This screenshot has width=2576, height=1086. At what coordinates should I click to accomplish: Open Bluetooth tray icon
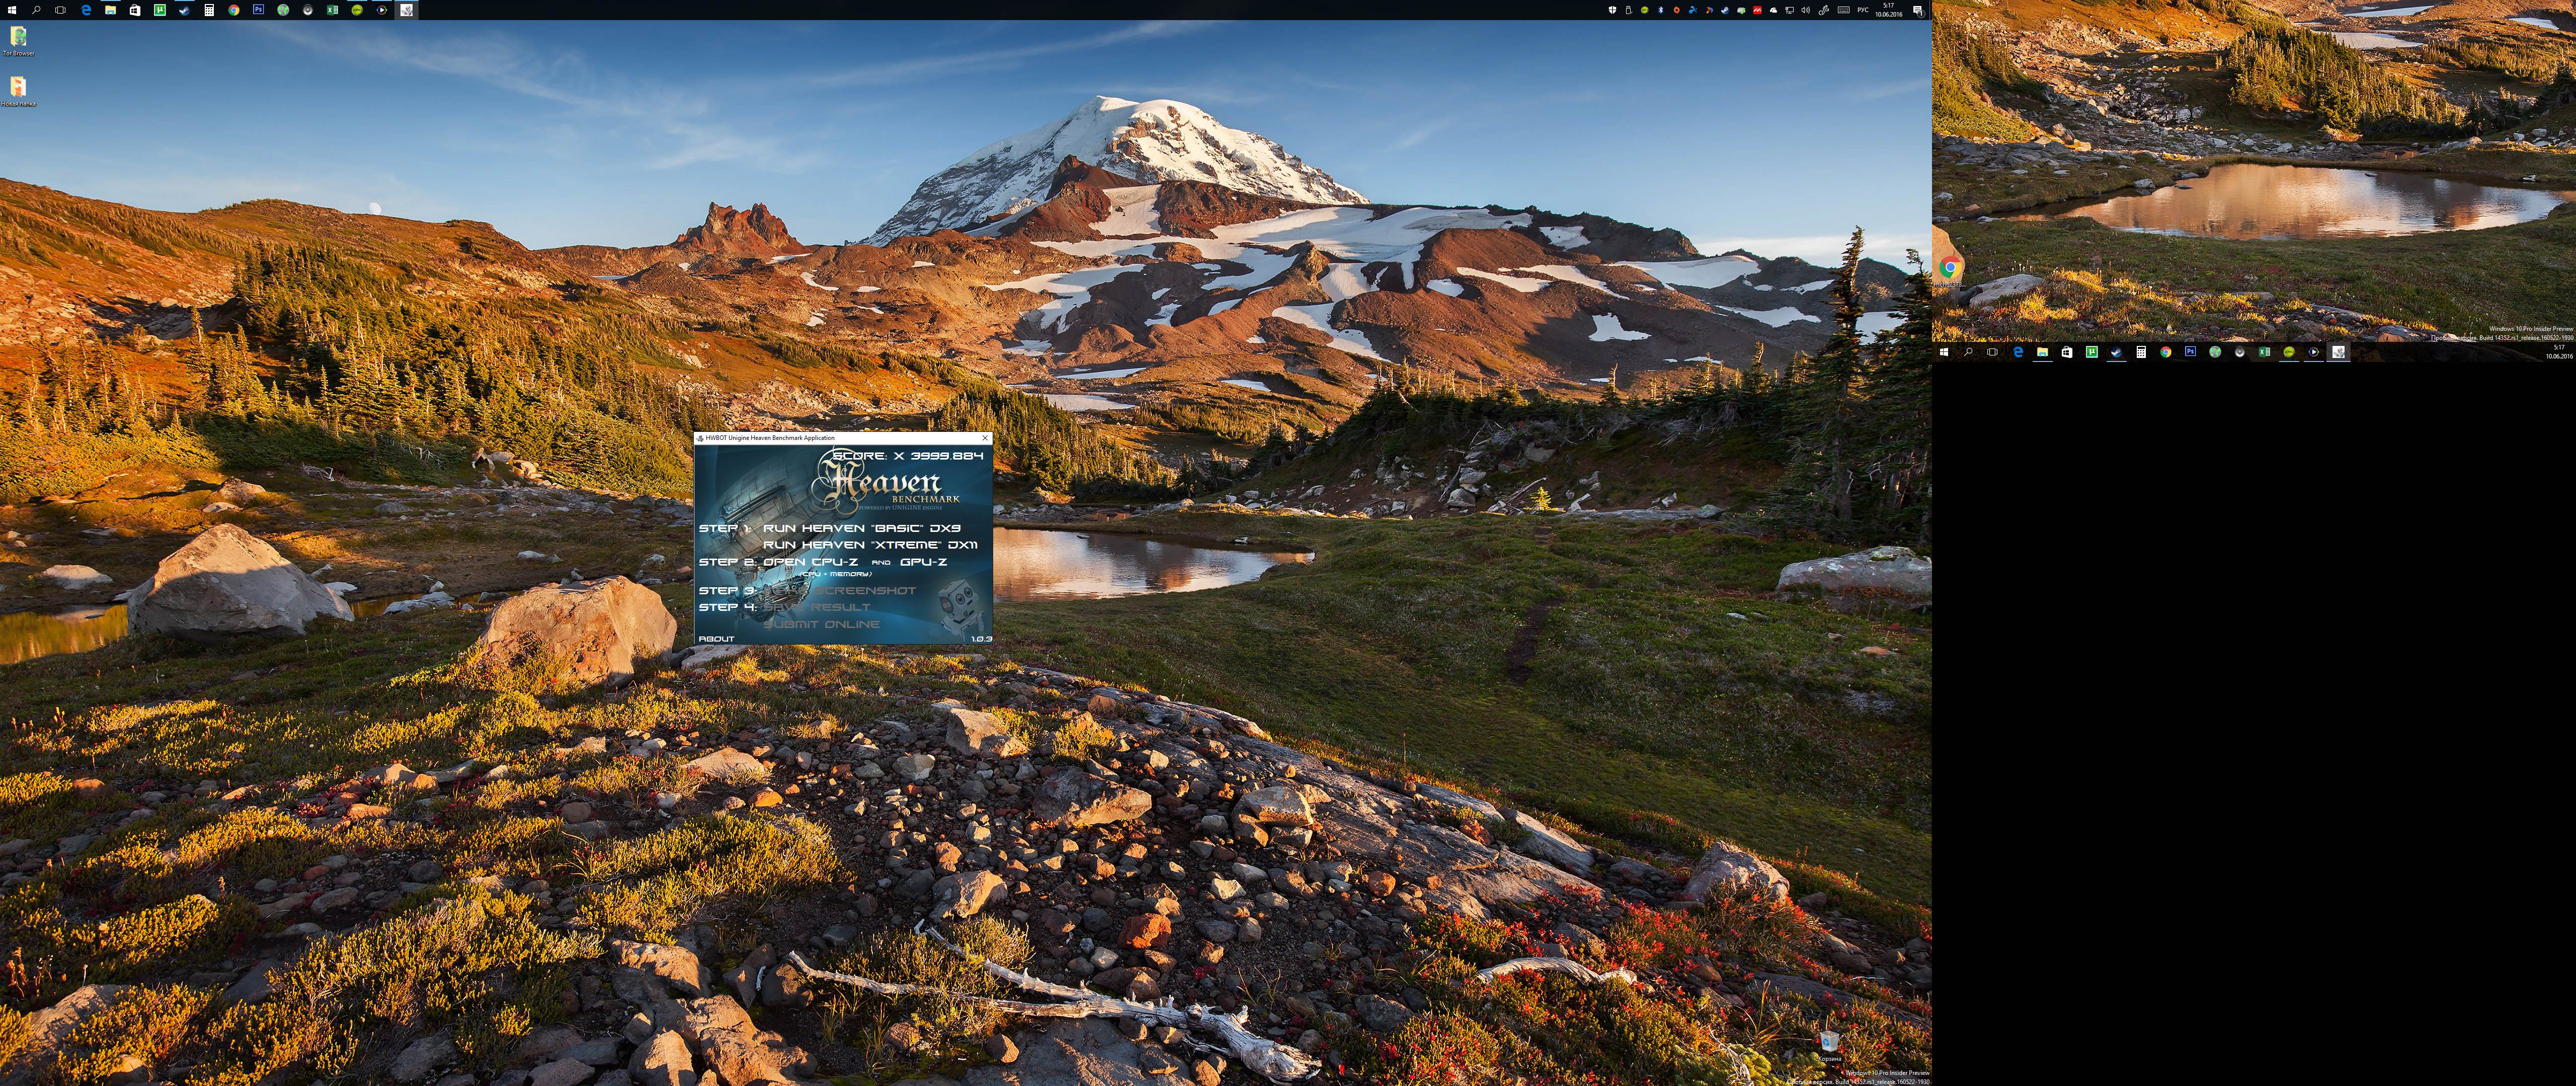click(x=1661, y=10)
